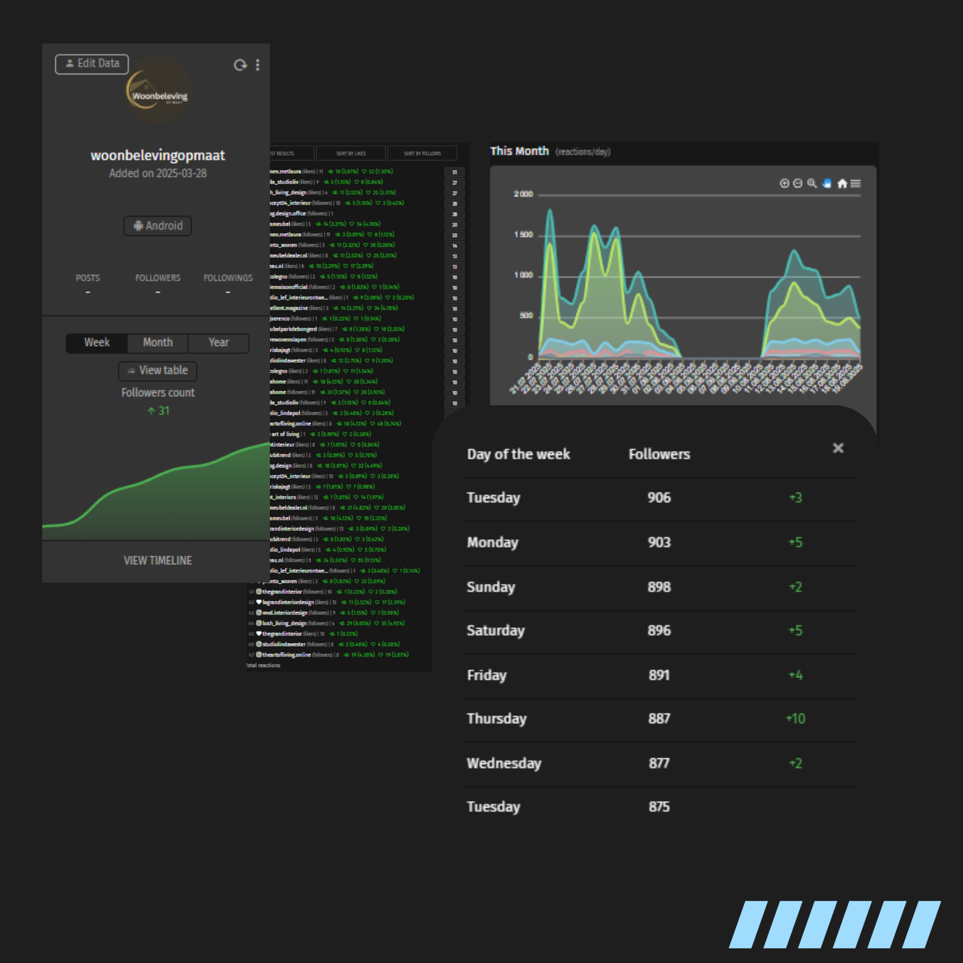
Task: Open View table for followers count
Action: tap(157, 371)
